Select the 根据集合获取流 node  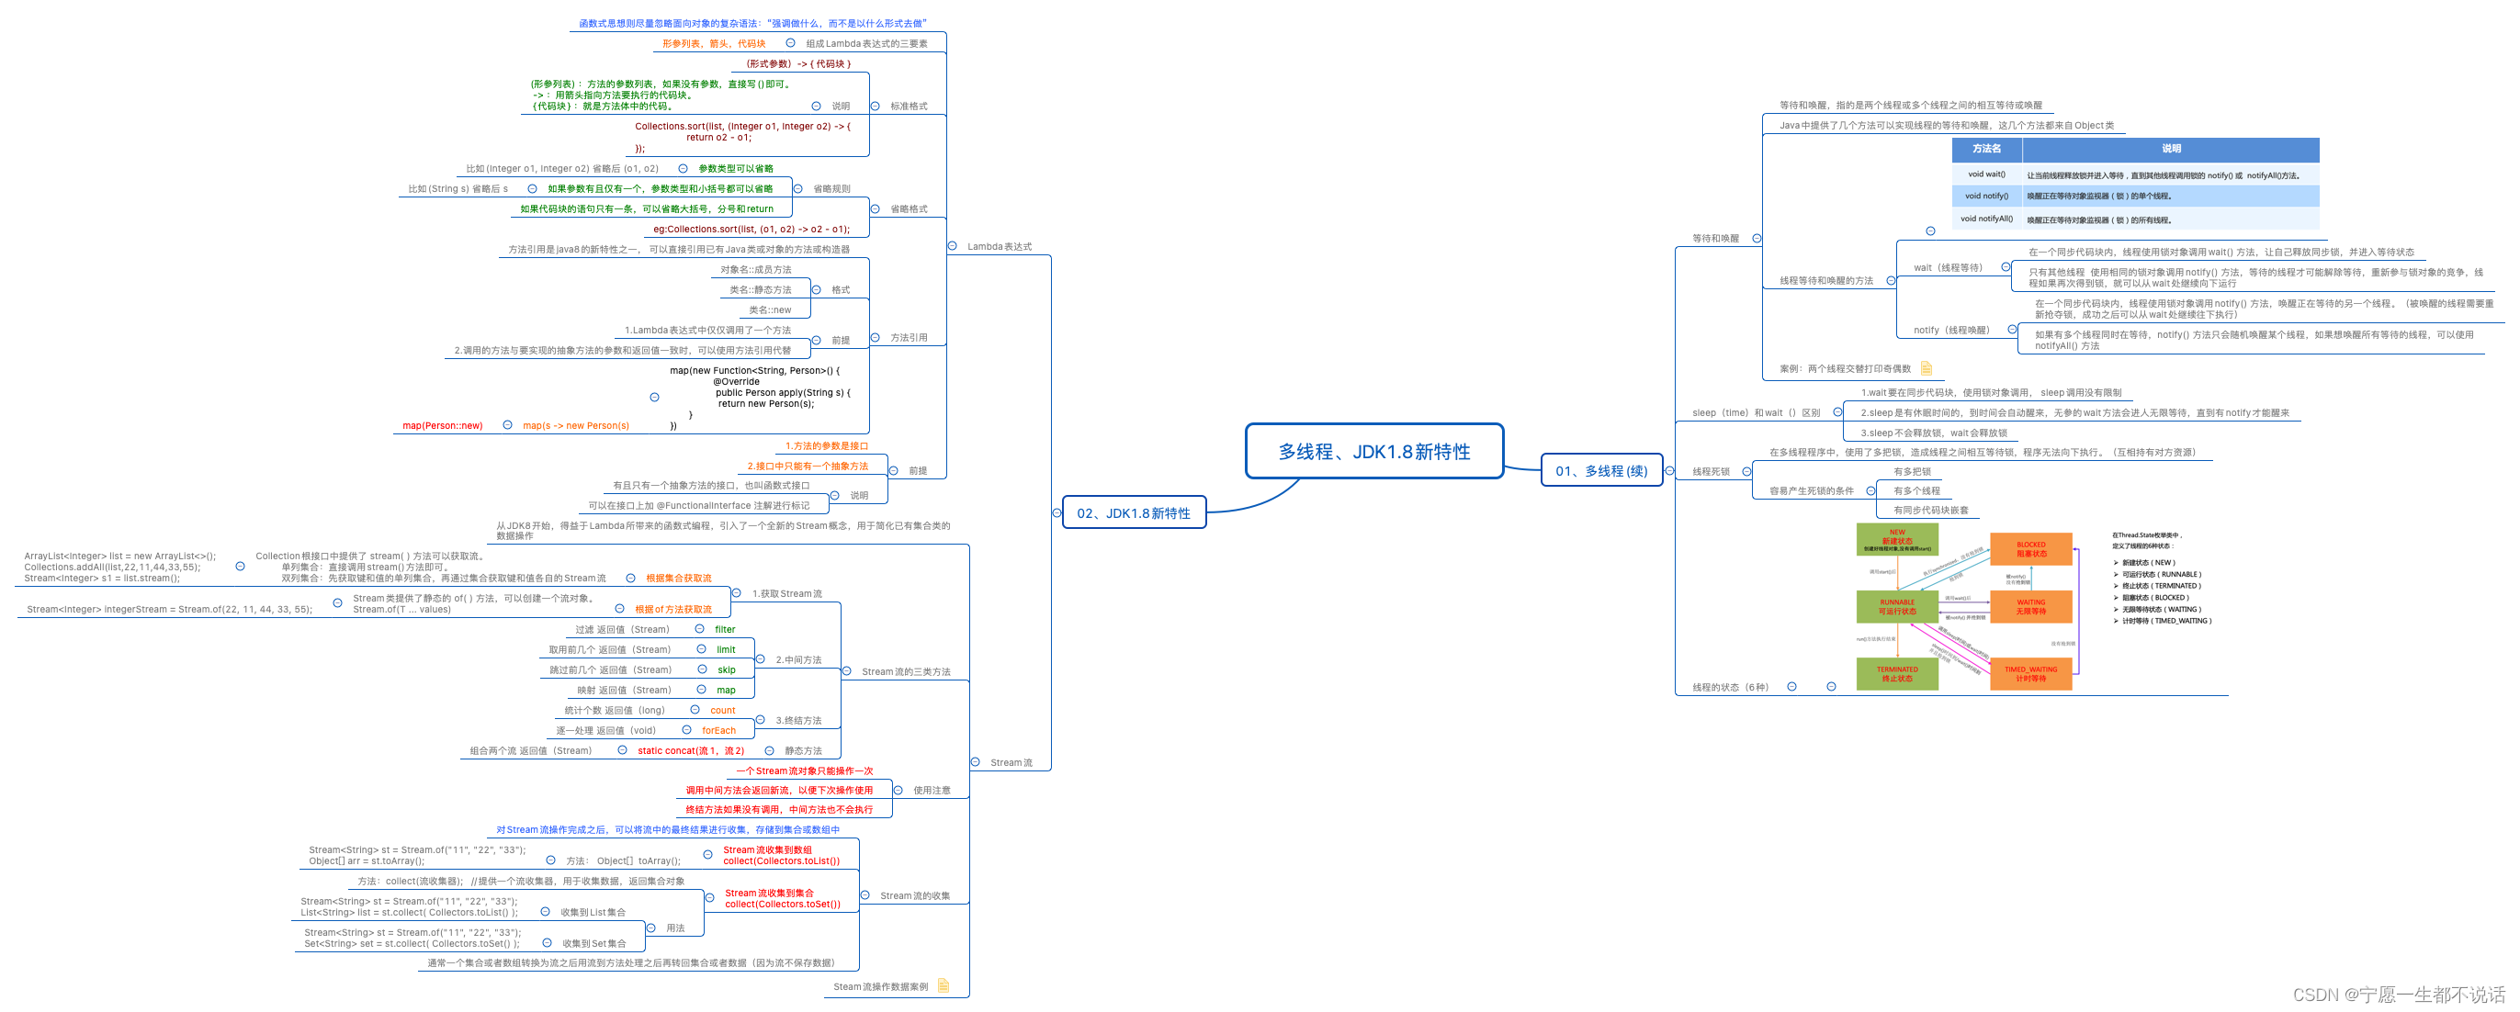(678, 578)
